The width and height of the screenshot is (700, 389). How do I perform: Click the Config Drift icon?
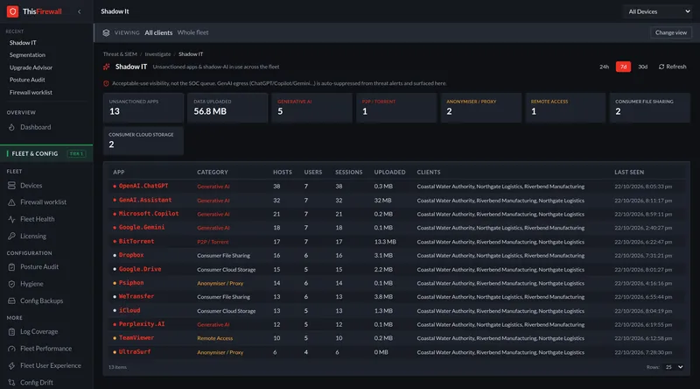[x=11, y=383]
